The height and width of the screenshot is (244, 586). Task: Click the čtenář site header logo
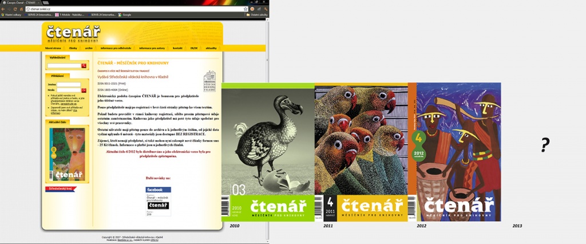tap(73, 34)
